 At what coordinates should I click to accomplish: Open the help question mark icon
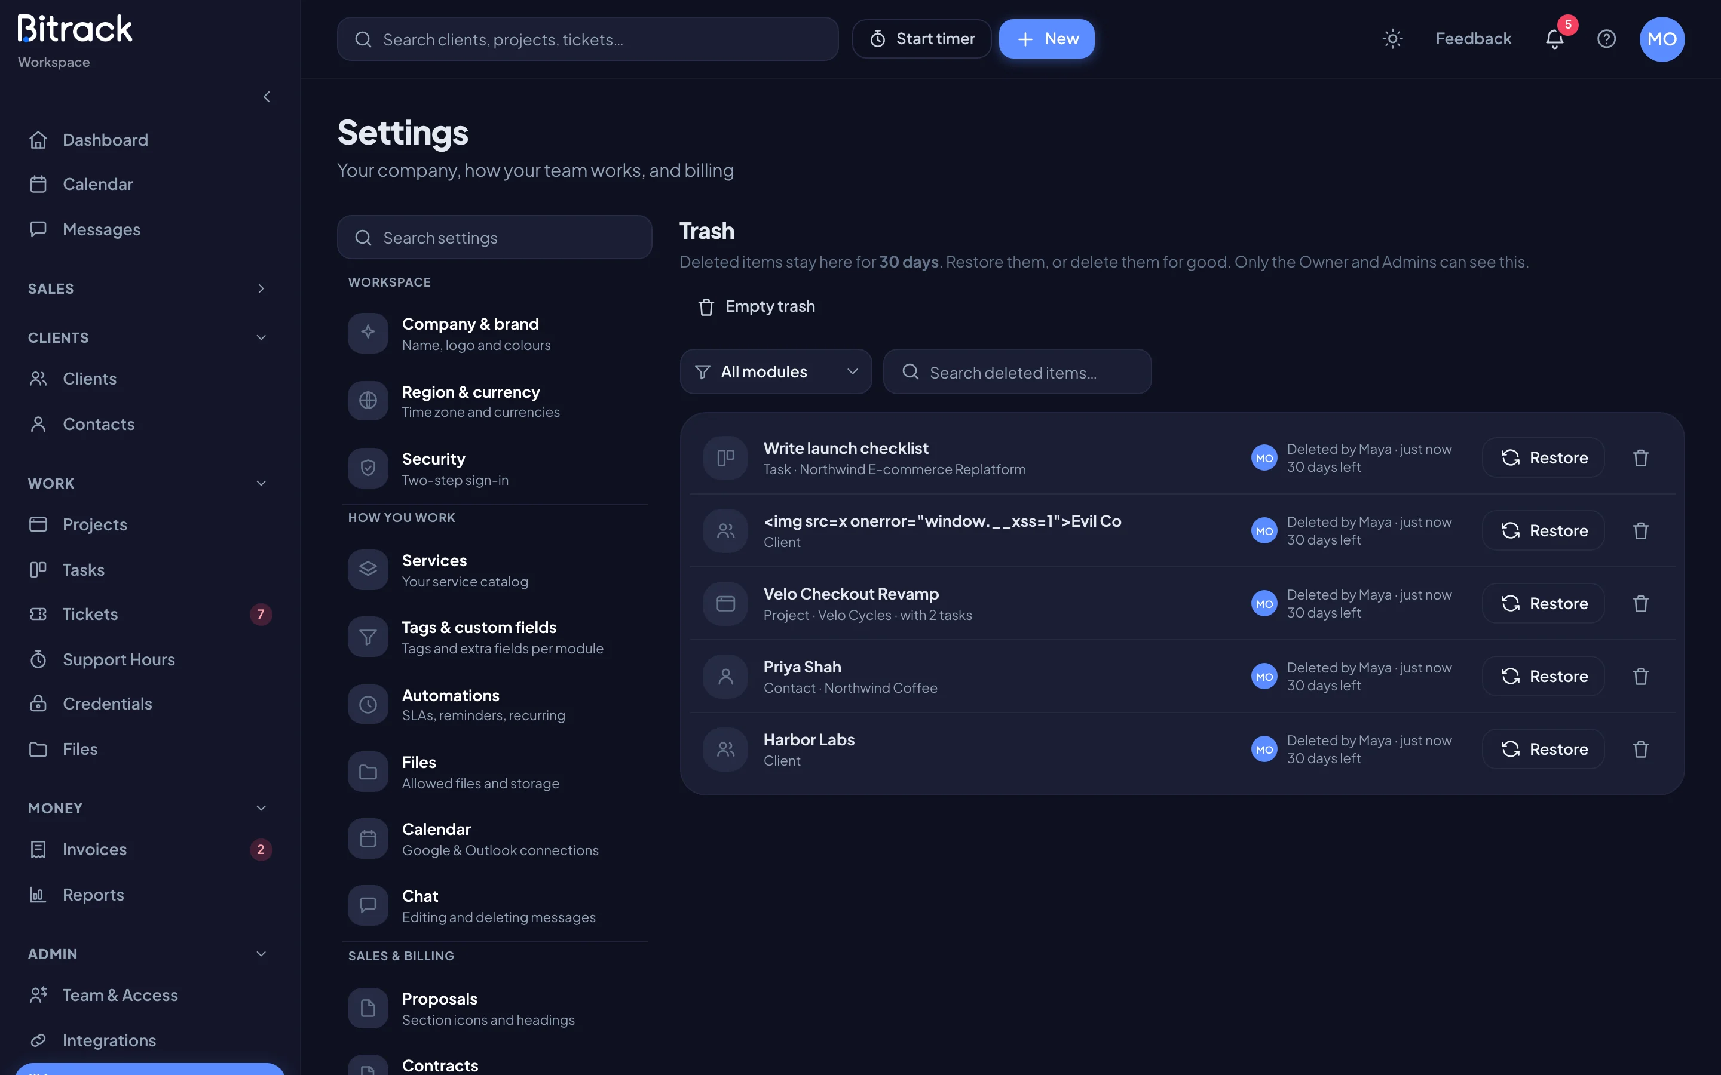pos(1606,39)
